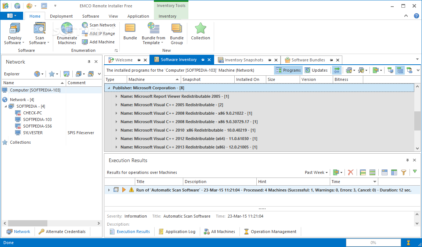The image size is (422, 247).
Task: Open Operation Management panel
Action: point(270,231)
